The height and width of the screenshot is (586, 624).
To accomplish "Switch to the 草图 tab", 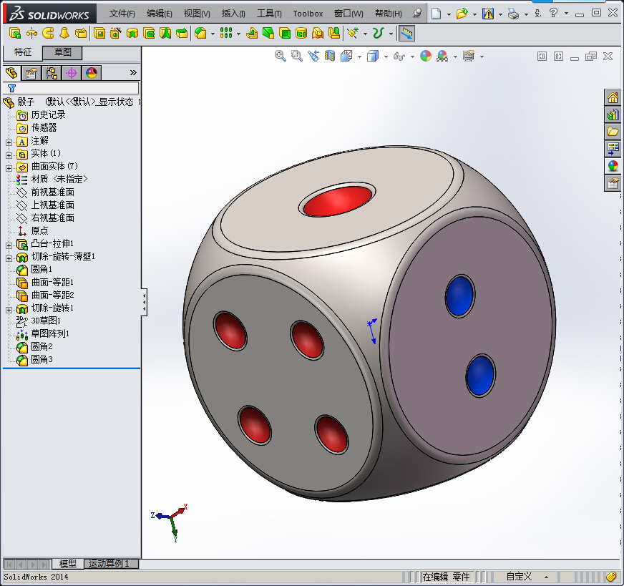I will click(x=62, y=52).
